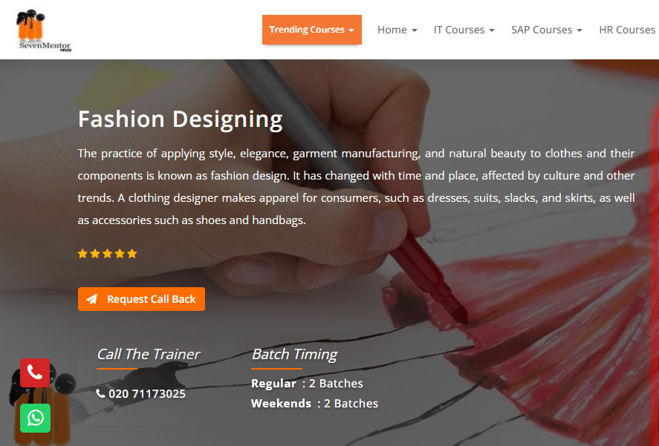Screen dimensions: 659x446
Task: Click the 020 71173025 phone number
Action: [147, 394]
